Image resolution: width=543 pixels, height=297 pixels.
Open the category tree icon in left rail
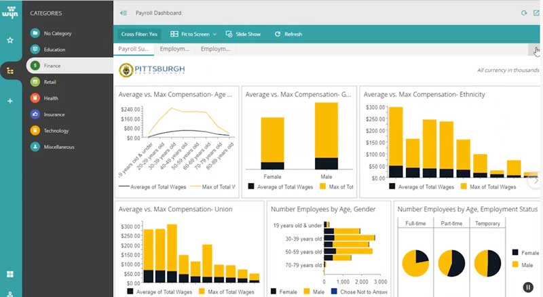(x=10, y=71)
